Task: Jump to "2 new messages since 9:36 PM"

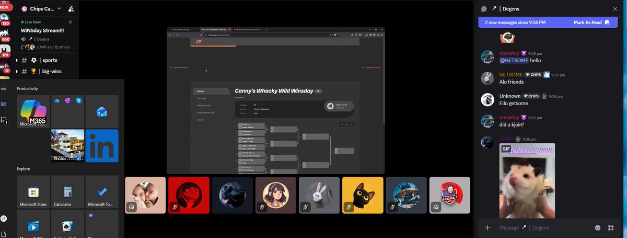Action: (515, 22)
